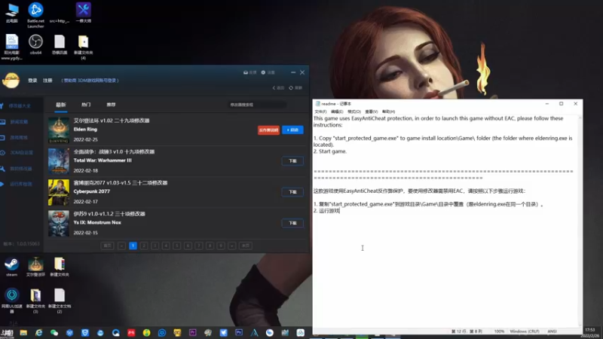Open Premiere Pro in the taskbar
The height and width of the screenshot is (339, 603).
tap(193, 333)
